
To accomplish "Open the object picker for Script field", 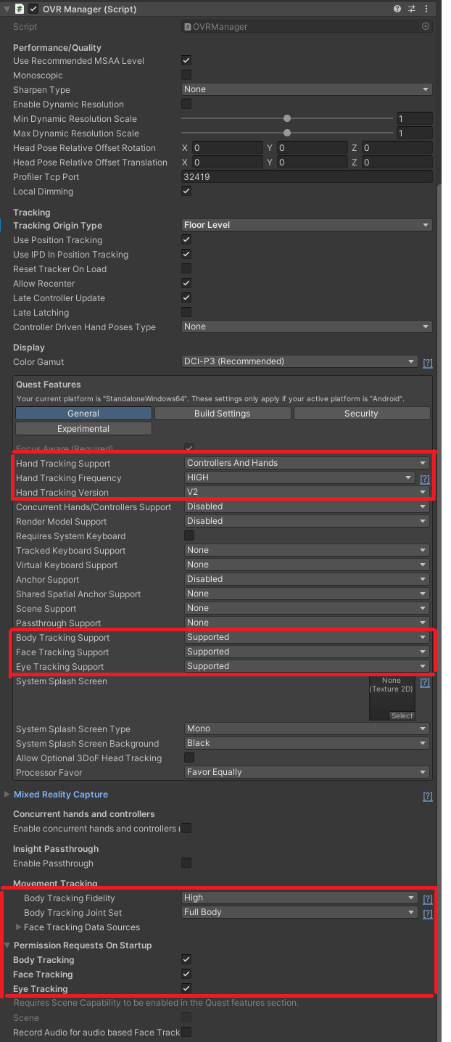I will tap(426, 26).
